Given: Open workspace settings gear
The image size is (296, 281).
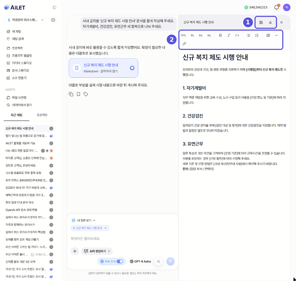Looking at the screenshot, I should 53,20.
